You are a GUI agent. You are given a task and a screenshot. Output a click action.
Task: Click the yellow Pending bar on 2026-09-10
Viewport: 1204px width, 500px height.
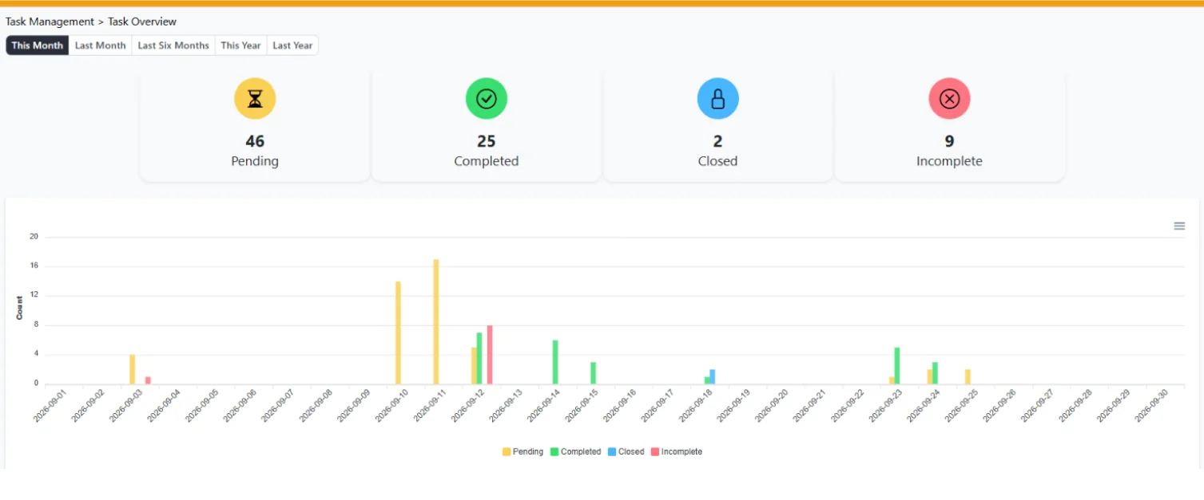coord(398,333)
